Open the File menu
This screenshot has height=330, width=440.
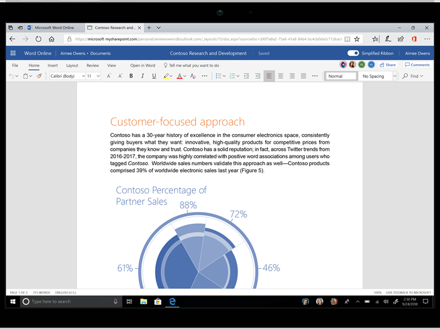[15, 65]
